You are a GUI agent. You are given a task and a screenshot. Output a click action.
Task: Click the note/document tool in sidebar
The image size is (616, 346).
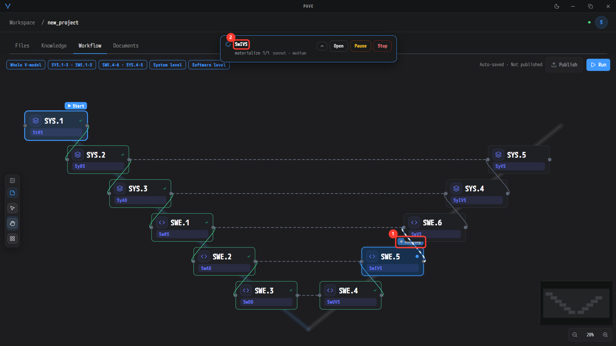pyautogui.click(x=13, y=193)
